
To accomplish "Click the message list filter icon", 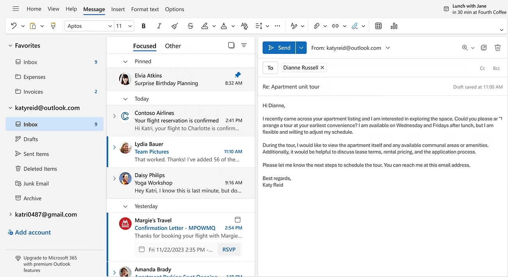I will (244, 45).
